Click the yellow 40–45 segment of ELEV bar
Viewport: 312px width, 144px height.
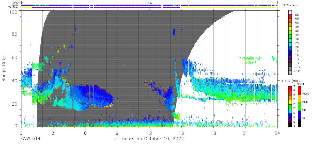(290, 29)
